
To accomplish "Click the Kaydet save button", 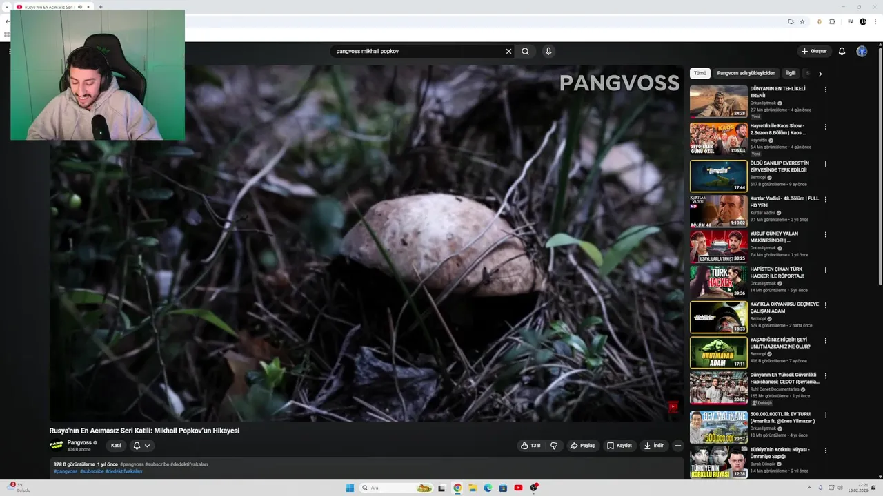I will tap(619, 446).
